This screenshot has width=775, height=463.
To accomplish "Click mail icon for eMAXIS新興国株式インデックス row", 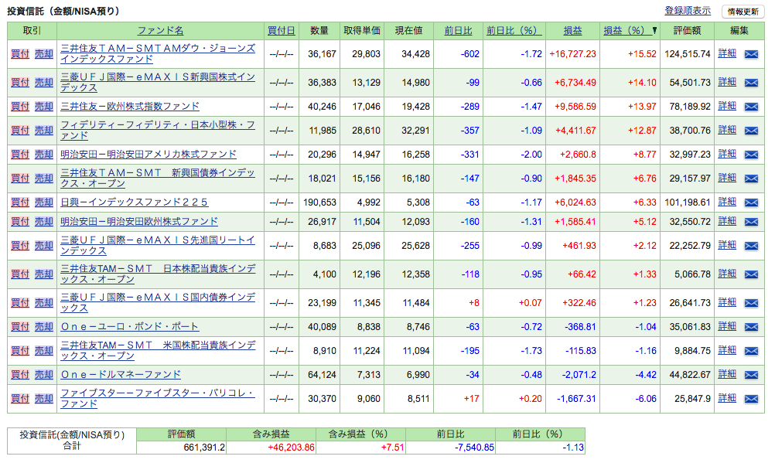I will click(751, 83).
